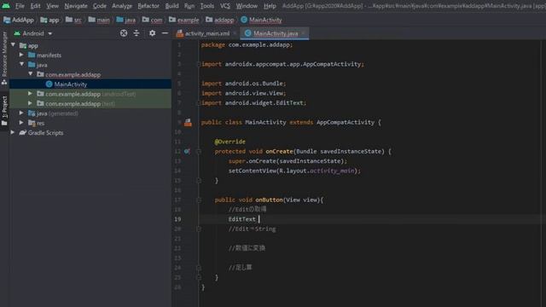The width and height of the screenshot is (546, 307).
Task: Click the onButton method name
Action: click(269, 200)
